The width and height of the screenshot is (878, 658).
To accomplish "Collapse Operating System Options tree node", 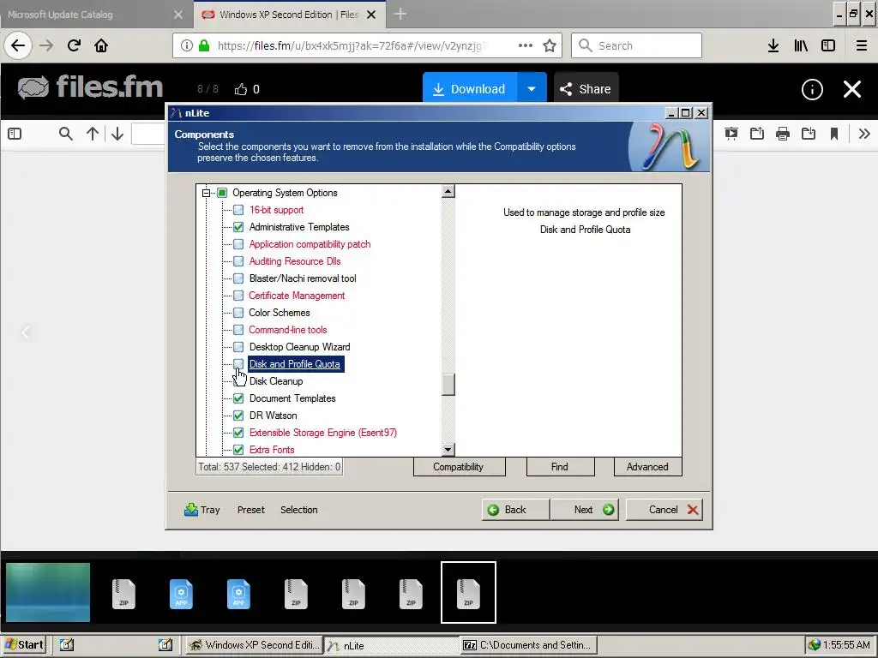I will tap(206, 193).
